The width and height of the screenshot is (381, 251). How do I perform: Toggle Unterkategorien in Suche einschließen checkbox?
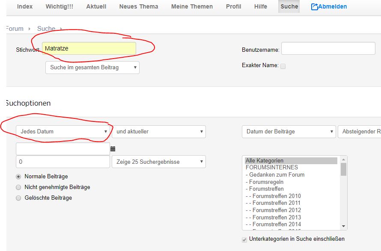(245, 239)
